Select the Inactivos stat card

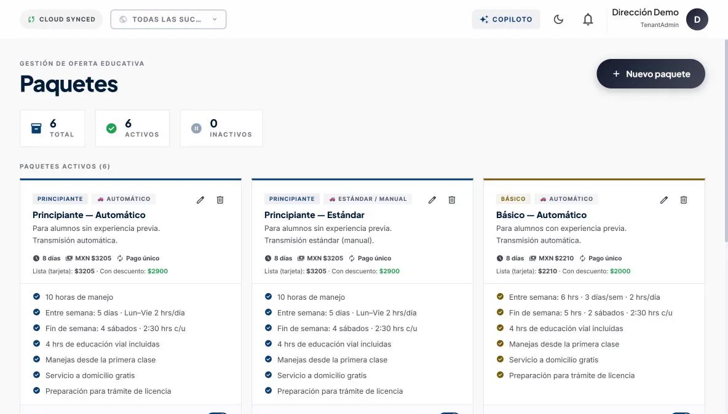point(221,128)
